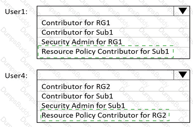The width and height of the screenshot is (193, 127).
Task: Pick Security Admin for Sub1 option
Action: 113,106
